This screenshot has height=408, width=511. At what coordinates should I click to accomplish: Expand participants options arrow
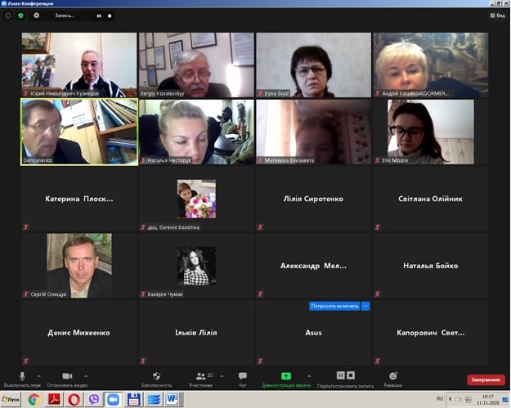click(x=222, y=376)
